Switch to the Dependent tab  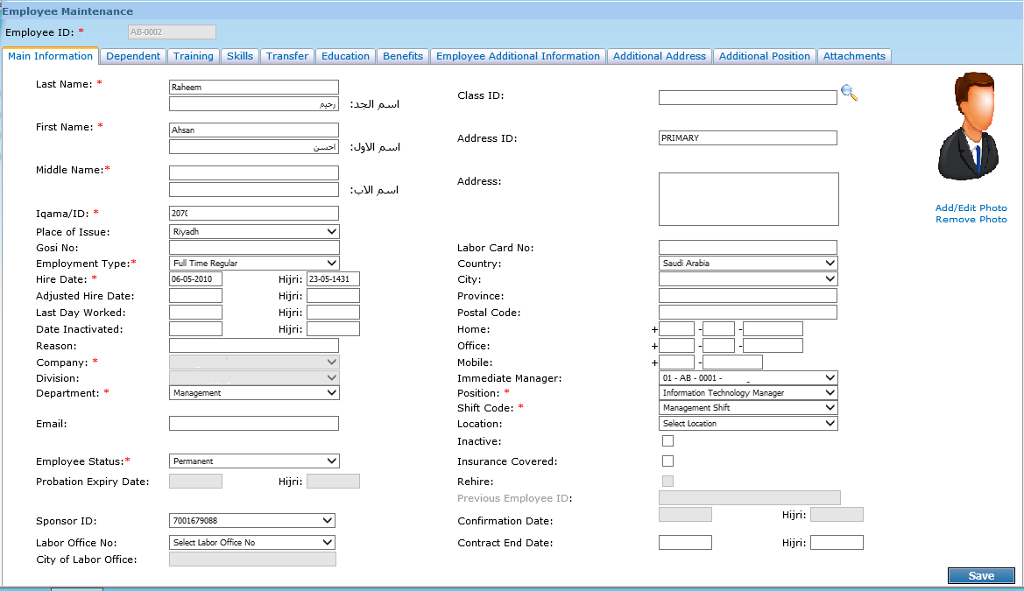(x=133, y=56)
